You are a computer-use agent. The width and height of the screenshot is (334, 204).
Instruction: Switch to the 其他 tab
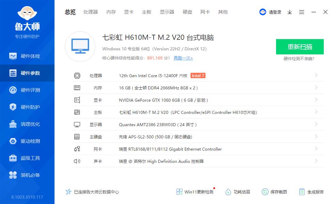[223, 12]
